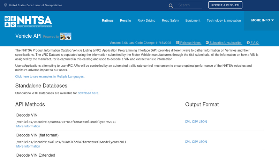Click the Version 3.66 Last Code Change text
Viewport: 279px width, 157px height.
click(x=140, y=43)
